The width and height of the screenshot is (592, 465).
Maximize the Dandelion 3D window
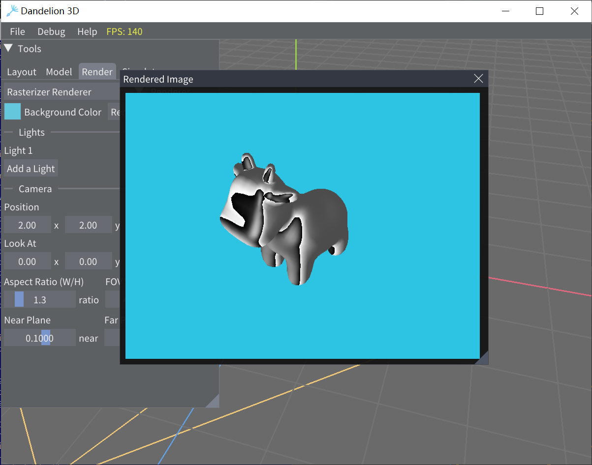pos(539,11)
